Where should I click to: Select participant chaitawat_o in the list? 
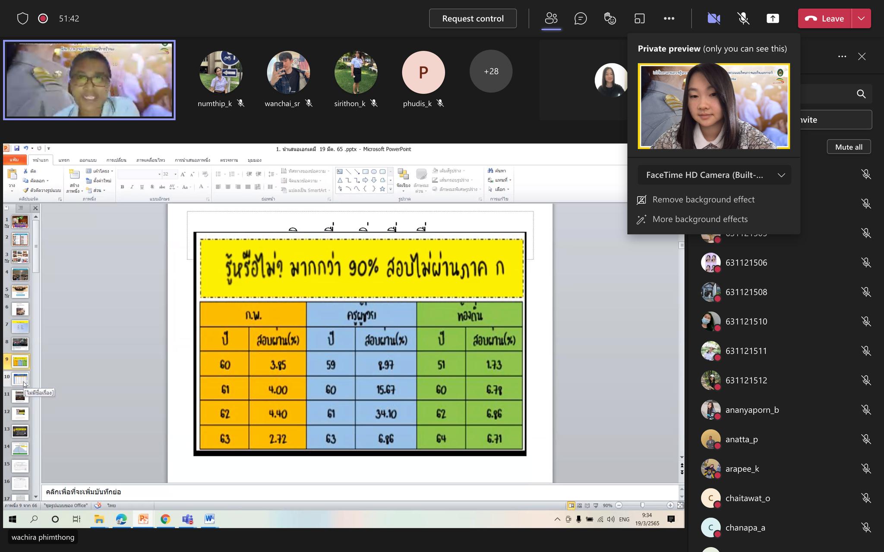tap(747, 498)
